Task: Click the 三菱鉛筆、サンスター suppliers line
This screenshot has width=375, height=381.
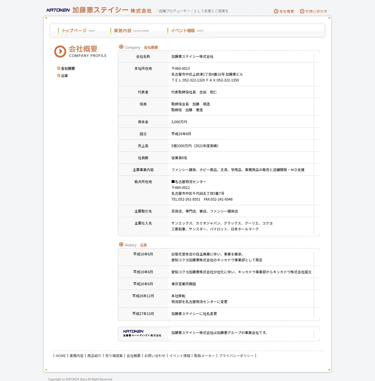Action: tap(215, 229)
